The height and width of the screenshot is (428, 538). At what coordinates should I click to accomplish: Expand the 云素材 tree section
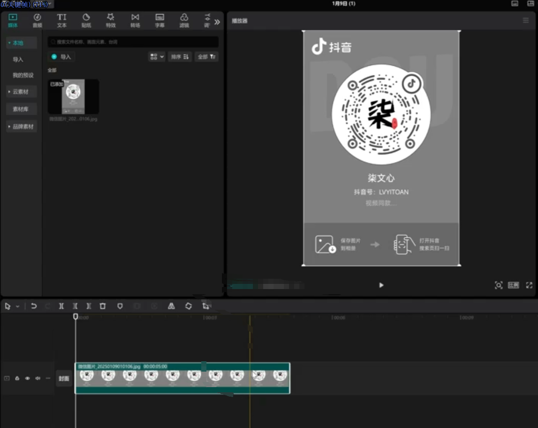tap(20, 92)
